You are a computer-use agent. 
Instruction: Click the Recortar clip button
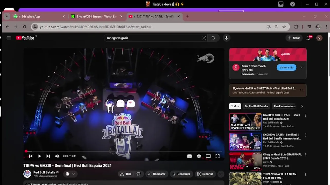205,174
